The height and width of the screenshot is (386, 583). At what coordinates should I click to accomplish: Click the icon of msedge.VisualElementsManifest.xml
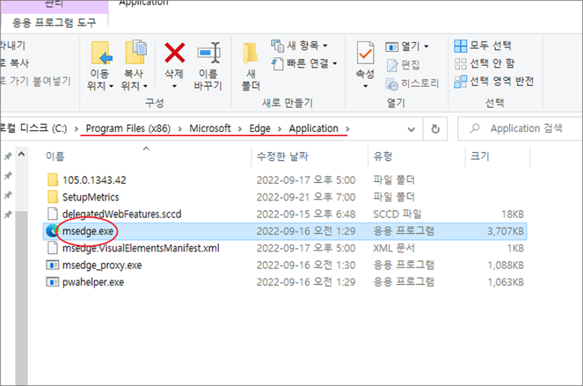tap(52, 248)
